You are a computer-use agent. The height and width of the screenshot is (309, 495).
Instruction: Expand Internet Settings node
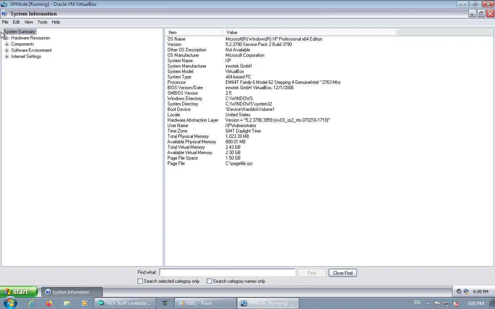tap(7, 56)
